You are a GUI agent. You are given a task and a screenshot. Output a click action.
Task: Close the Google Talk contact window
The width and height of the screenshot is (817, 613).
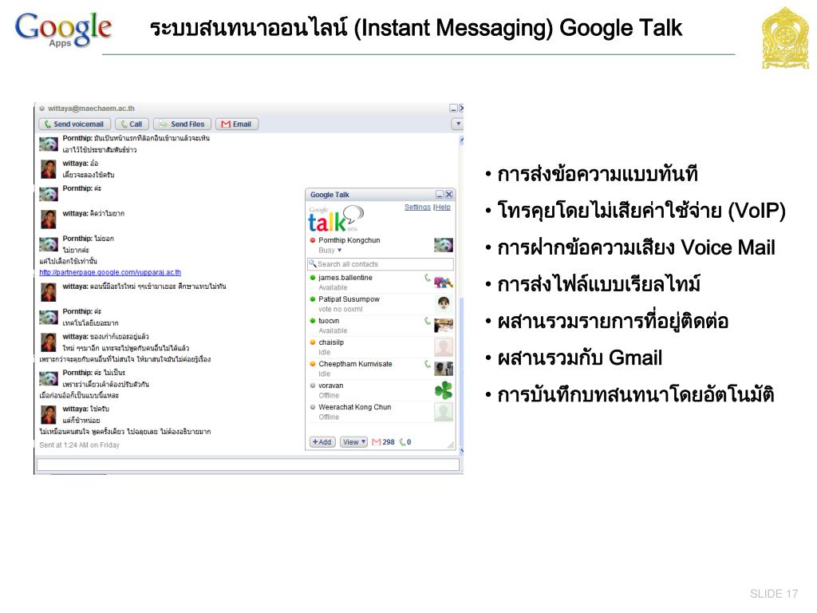449,195
